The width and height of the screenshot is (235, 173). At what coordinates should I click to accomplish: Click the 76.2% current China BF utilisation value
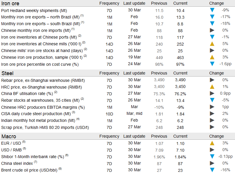pyautogui.click(x=178, y=94)
